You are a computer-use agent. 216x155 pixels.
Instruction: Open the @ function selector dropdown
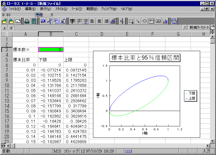click(41, 15)
